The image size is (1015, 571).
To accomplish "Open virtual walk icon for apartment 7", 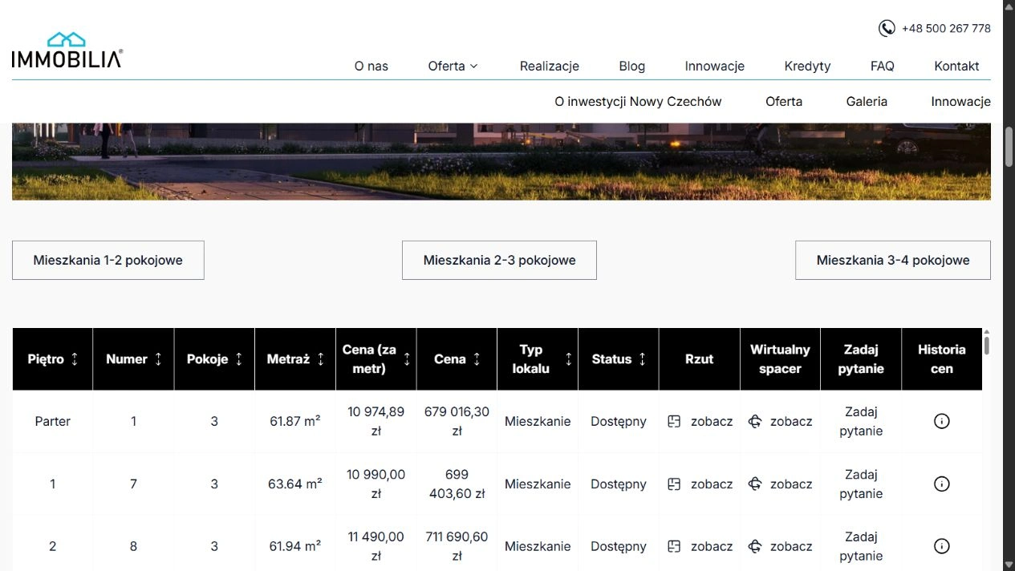I will 754,484.
